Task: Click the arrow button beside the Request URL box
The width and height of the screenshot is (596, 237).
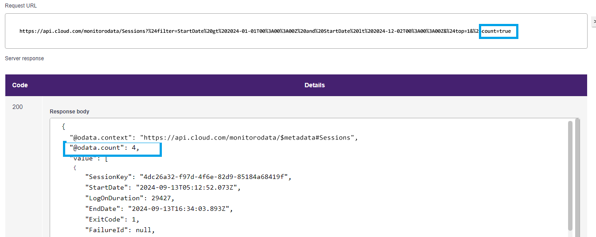Action: point(594,21)
